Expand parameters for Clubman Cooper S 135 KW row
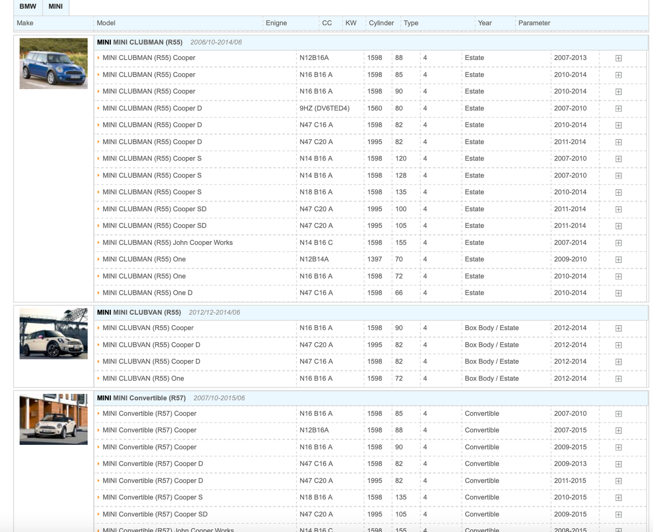The height and width of the screenshot is (532, 653). (619, 192)
